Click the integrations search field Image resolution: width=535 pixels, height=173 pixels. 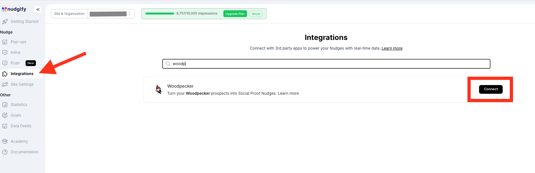(326, 64)
